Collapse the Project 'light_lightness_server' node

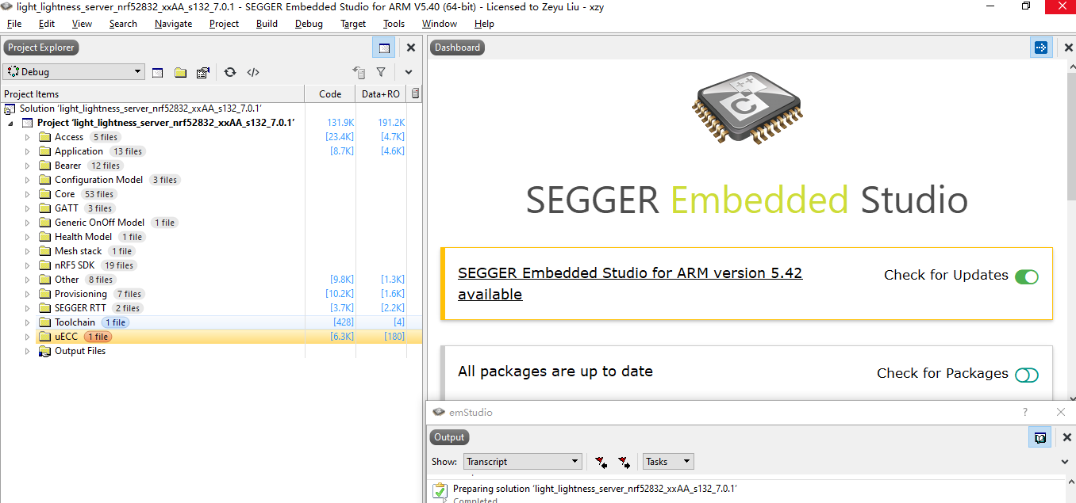coord(11,124)
